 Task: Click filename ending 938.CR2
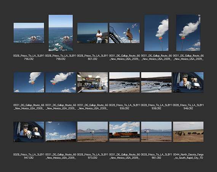(x=156, y=107)
